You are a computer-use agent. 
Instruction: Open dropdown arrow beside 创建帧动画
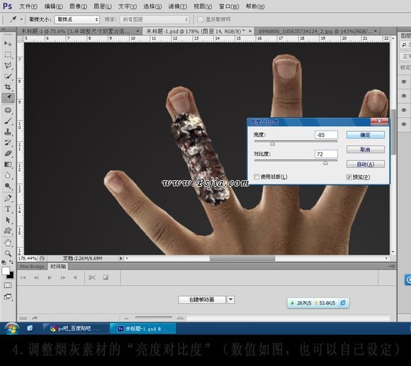tap(231, 299)
